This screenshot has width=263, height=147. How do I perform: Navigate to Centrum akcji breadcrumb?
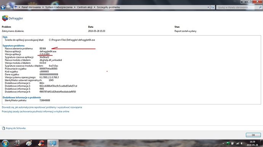(85, 7)
